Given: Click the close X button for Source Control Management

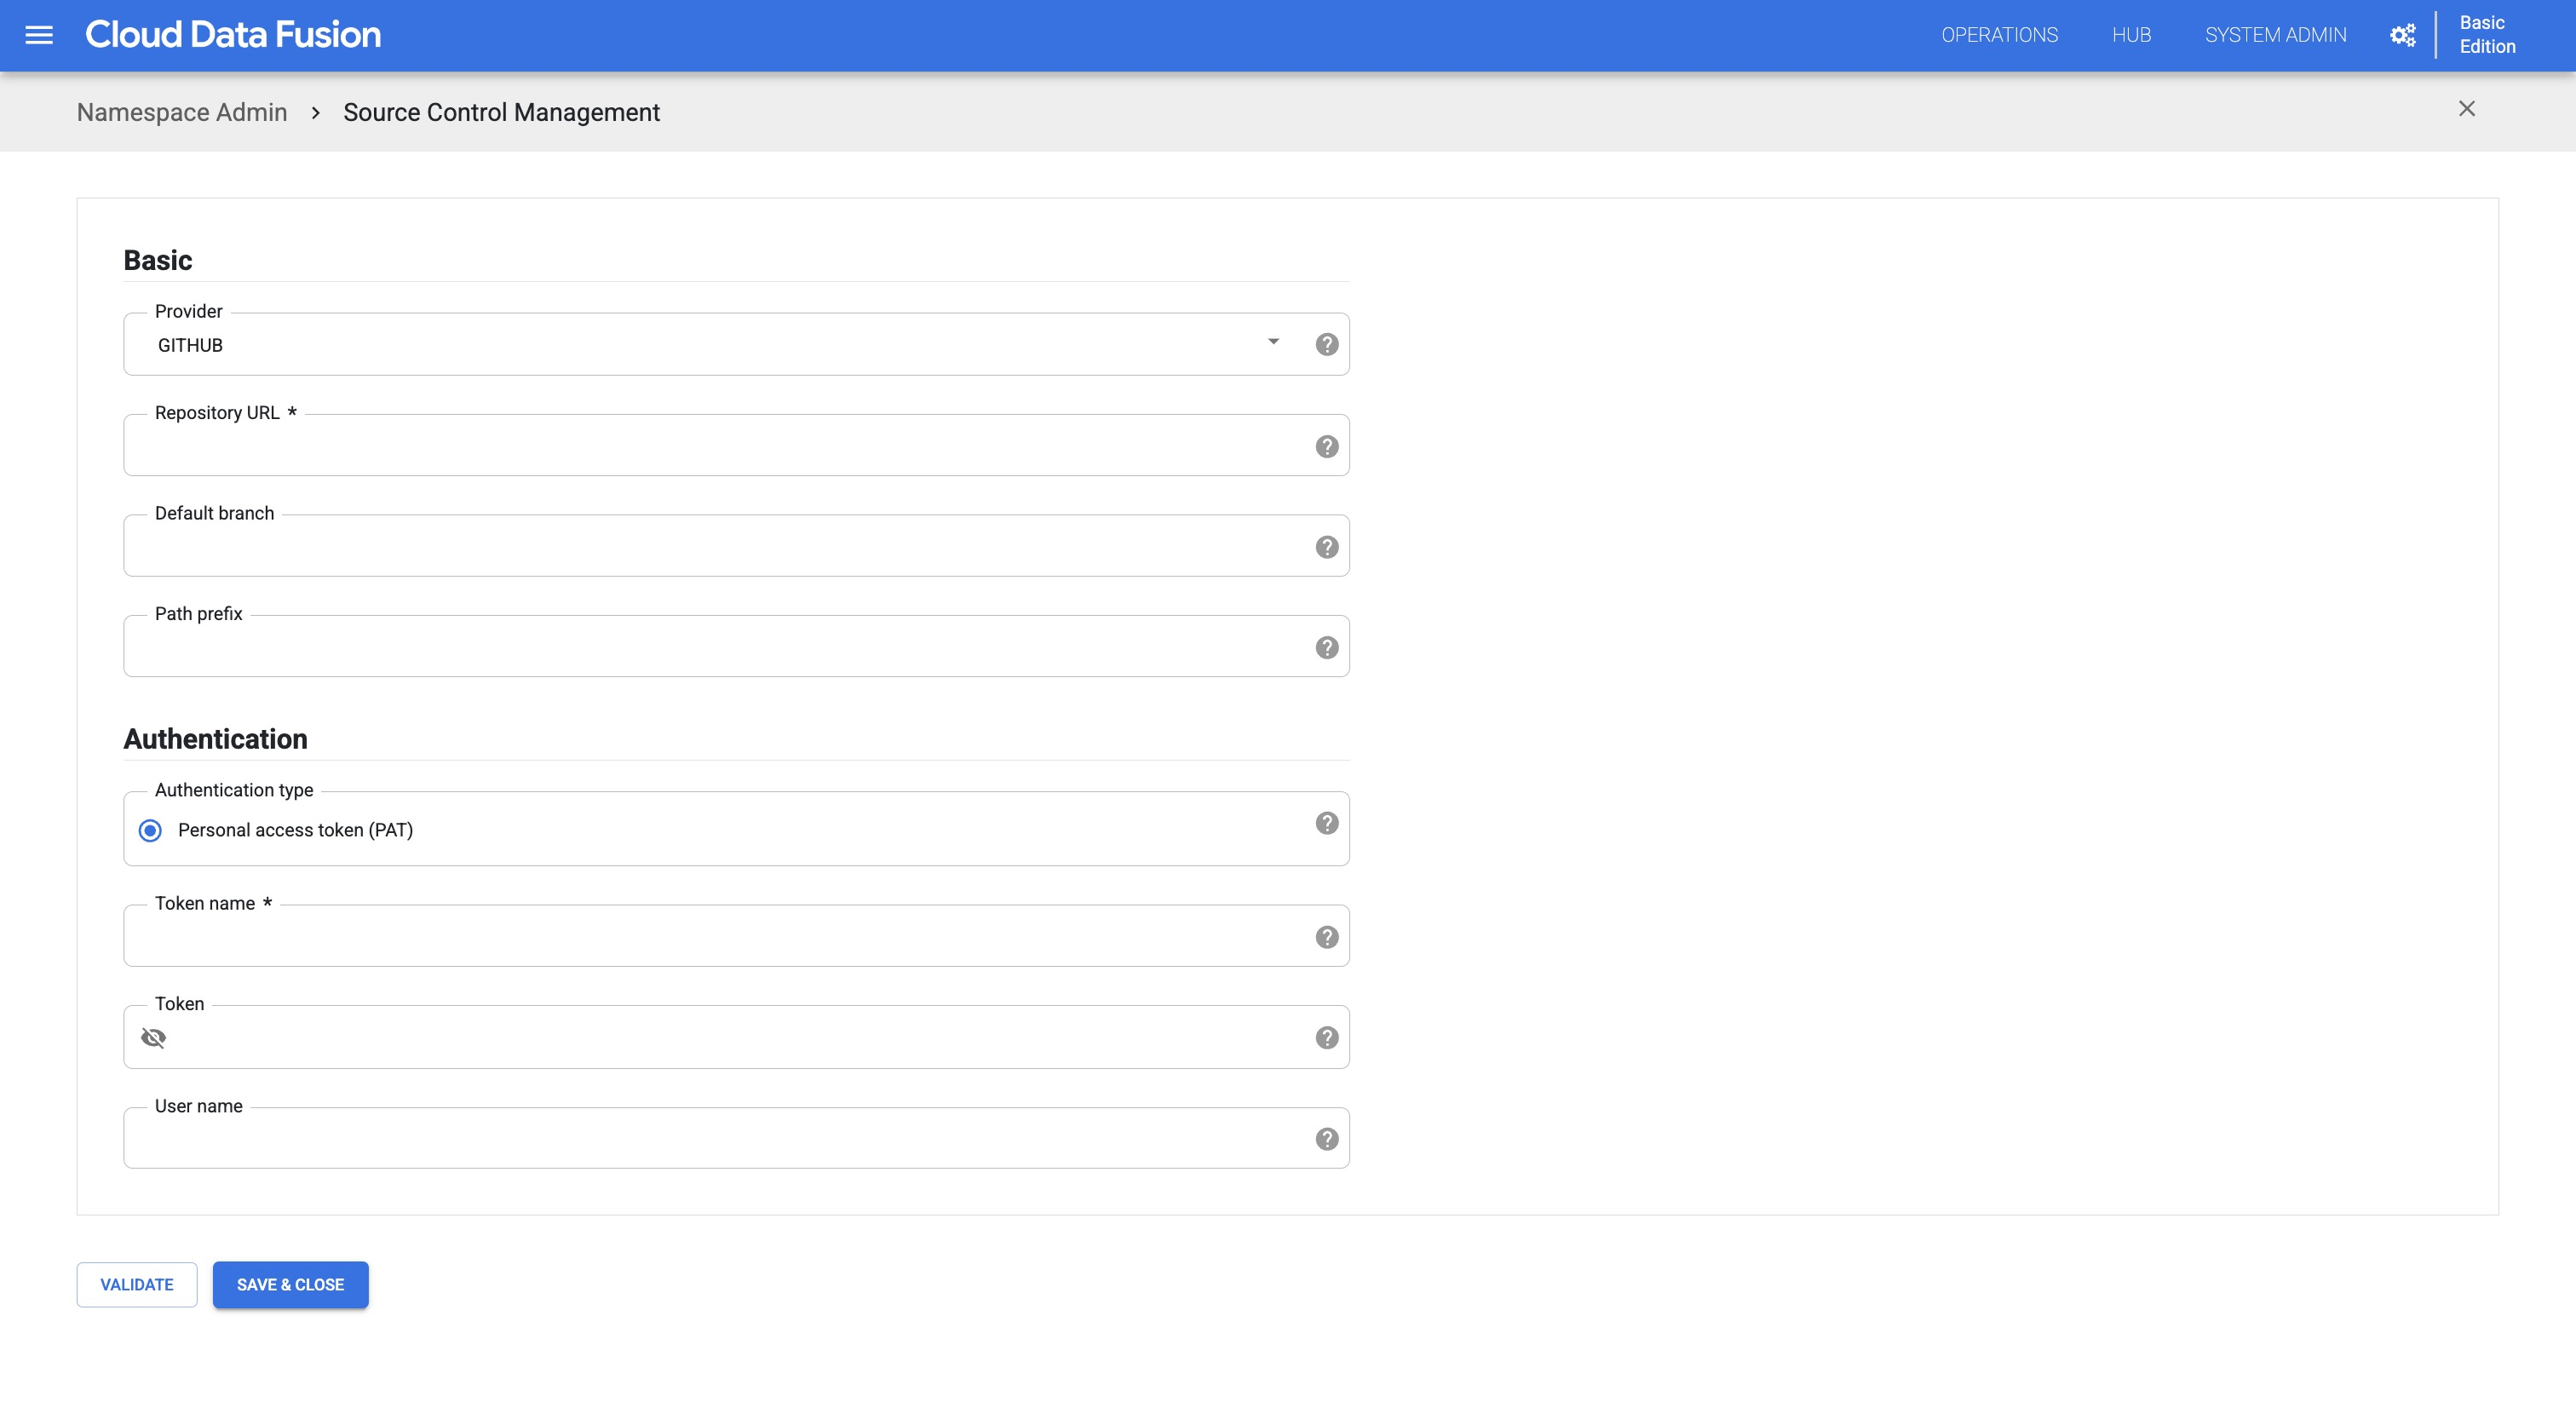Looking at the screenshot, I should [x=2467, y=109].
